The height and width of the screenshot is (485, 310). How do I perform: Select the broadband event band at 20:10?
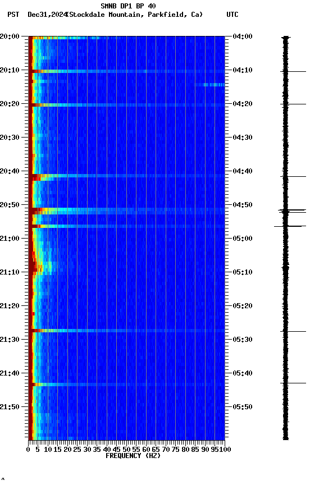pos(126,71)
